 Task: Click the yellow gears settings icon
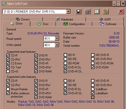click(106, 11)
